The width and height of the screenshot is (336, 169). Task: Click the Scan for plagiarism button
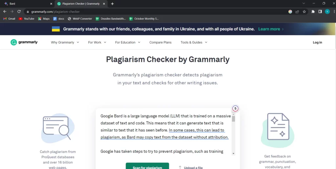147,166
